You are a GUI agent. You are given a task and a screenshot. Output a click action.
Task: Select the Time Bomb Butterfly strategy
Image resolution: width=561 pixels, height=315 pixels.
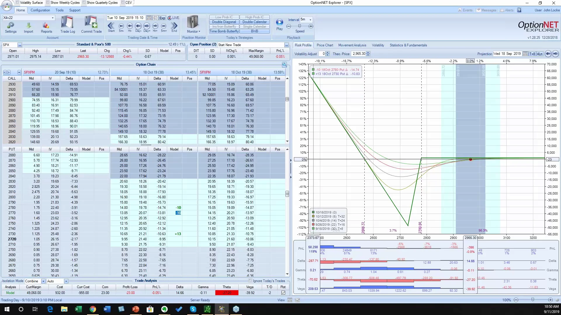tap(224, 31)
